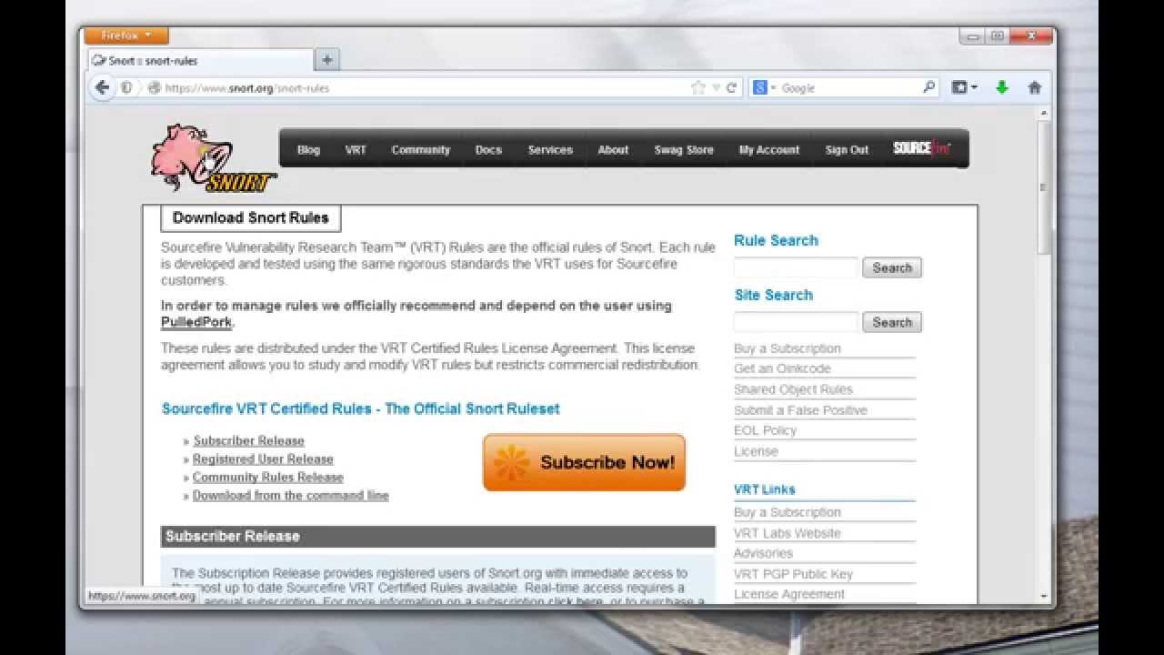This screenshot has width=1164, height=655.
Task: Click Sign Out in navigation bar
Action: (x=847, y=150)
